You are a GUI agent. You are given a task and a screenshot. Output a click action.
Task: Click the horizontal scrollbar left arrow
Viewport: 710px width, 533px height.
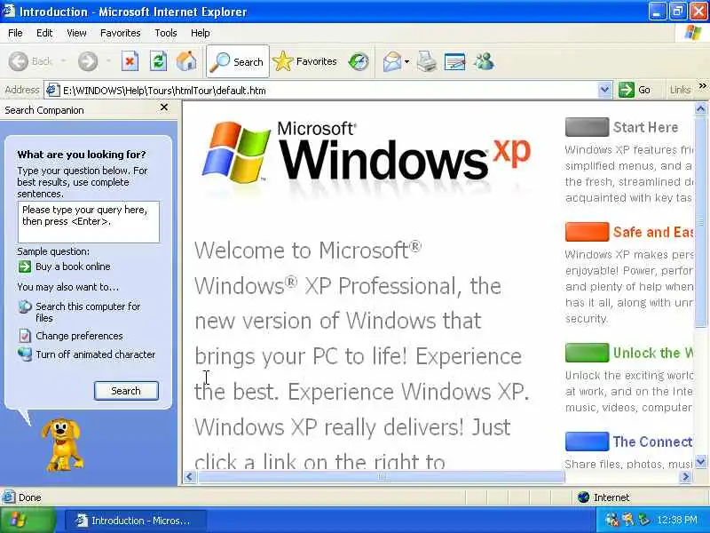pos(190,476)
